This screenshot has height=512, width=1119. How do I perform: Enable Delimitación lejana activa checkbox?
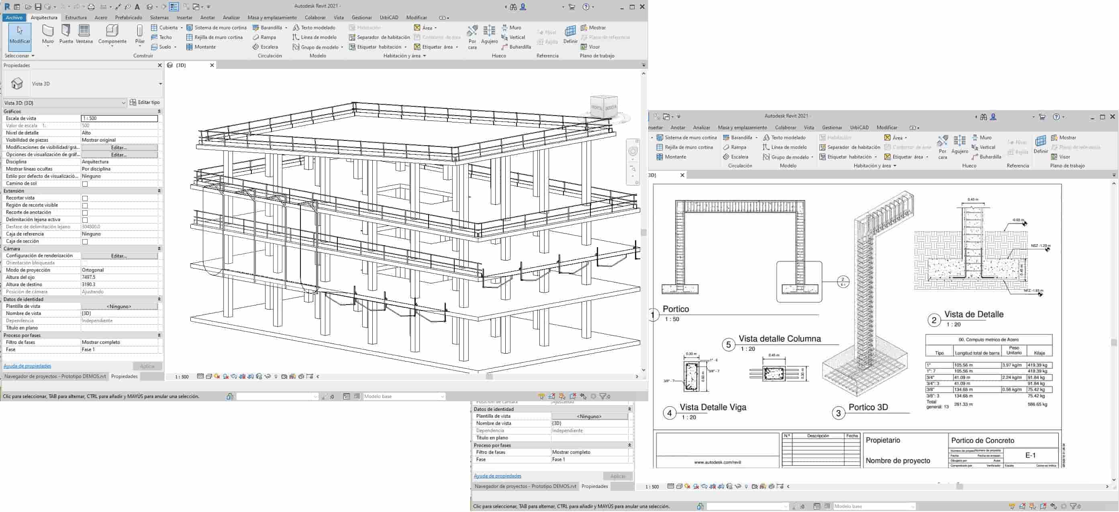pos(85,220)
